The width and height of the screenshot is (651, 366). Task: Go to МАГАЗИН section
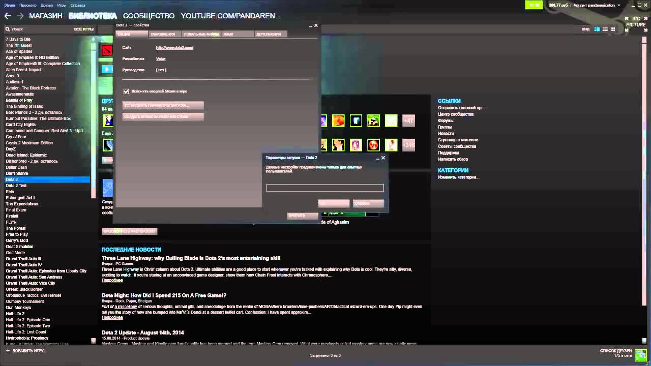point(46,16)
